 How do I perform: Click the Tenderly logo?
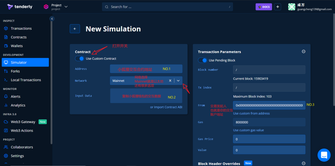[x=20, y=7]
